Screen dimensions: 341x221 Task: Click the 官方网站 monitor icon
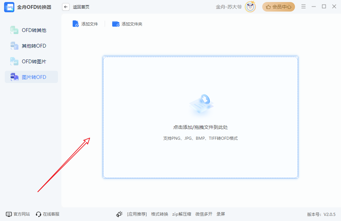pyautogui.click(x=9, y=214)
